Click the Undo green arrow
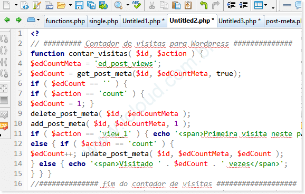The width and height of the screenshot is (305, 194). [x=204, y=5]
